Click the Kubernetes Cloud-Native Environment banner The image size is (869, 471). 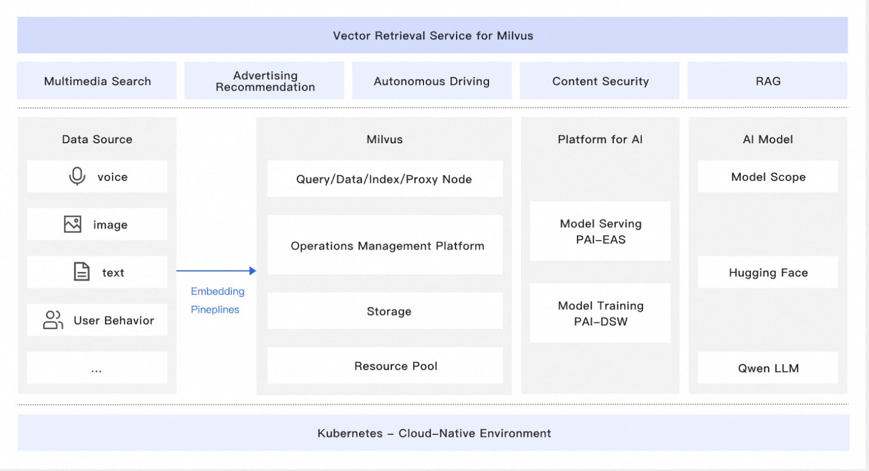(433, 433)
